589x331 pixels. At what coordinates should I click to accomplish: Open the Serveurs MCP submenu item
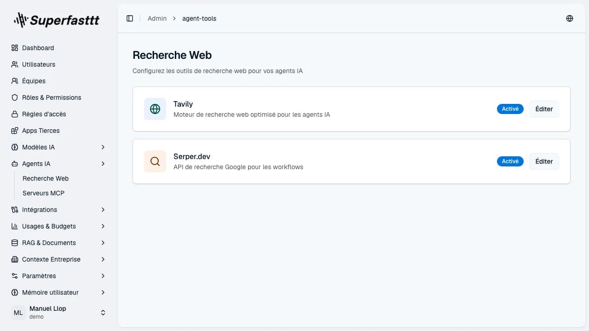click(44, 193)
